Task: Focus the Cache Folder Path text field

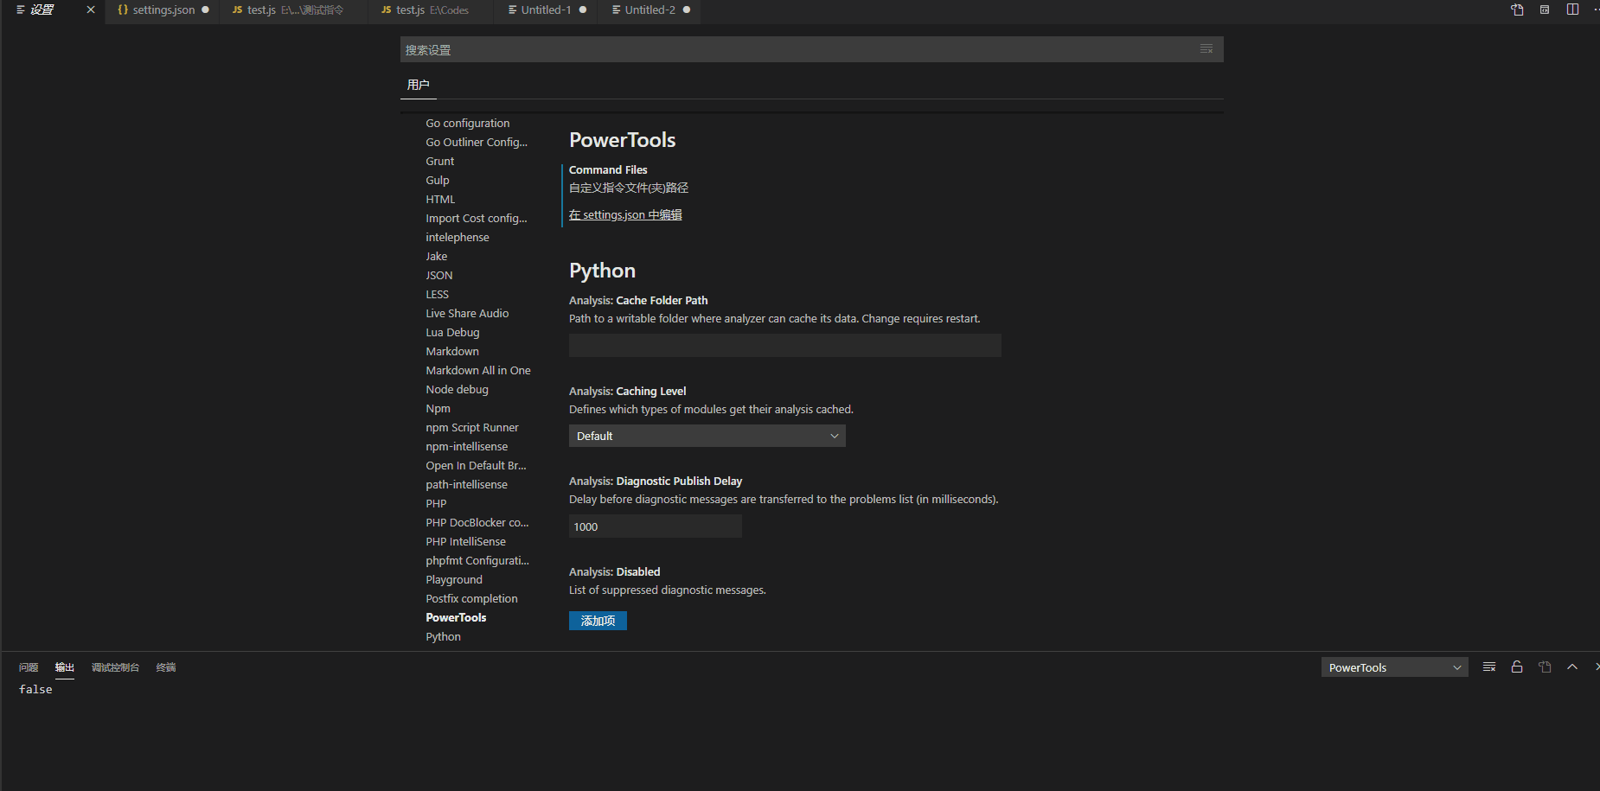Action: [784, 346]
